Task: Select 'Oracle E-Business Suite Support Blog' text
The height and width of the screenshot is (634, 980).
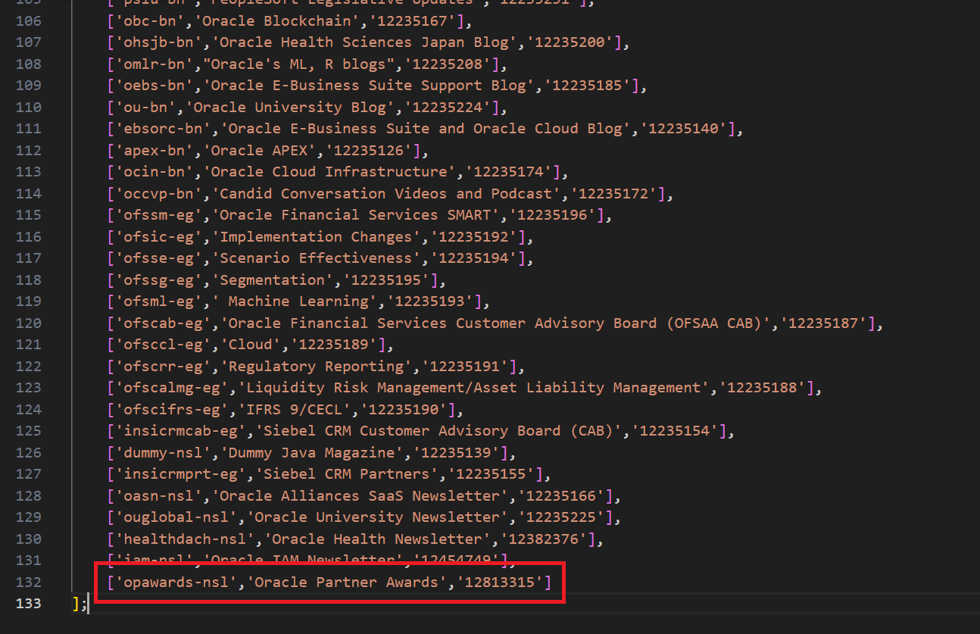Action: pos(369,86)
